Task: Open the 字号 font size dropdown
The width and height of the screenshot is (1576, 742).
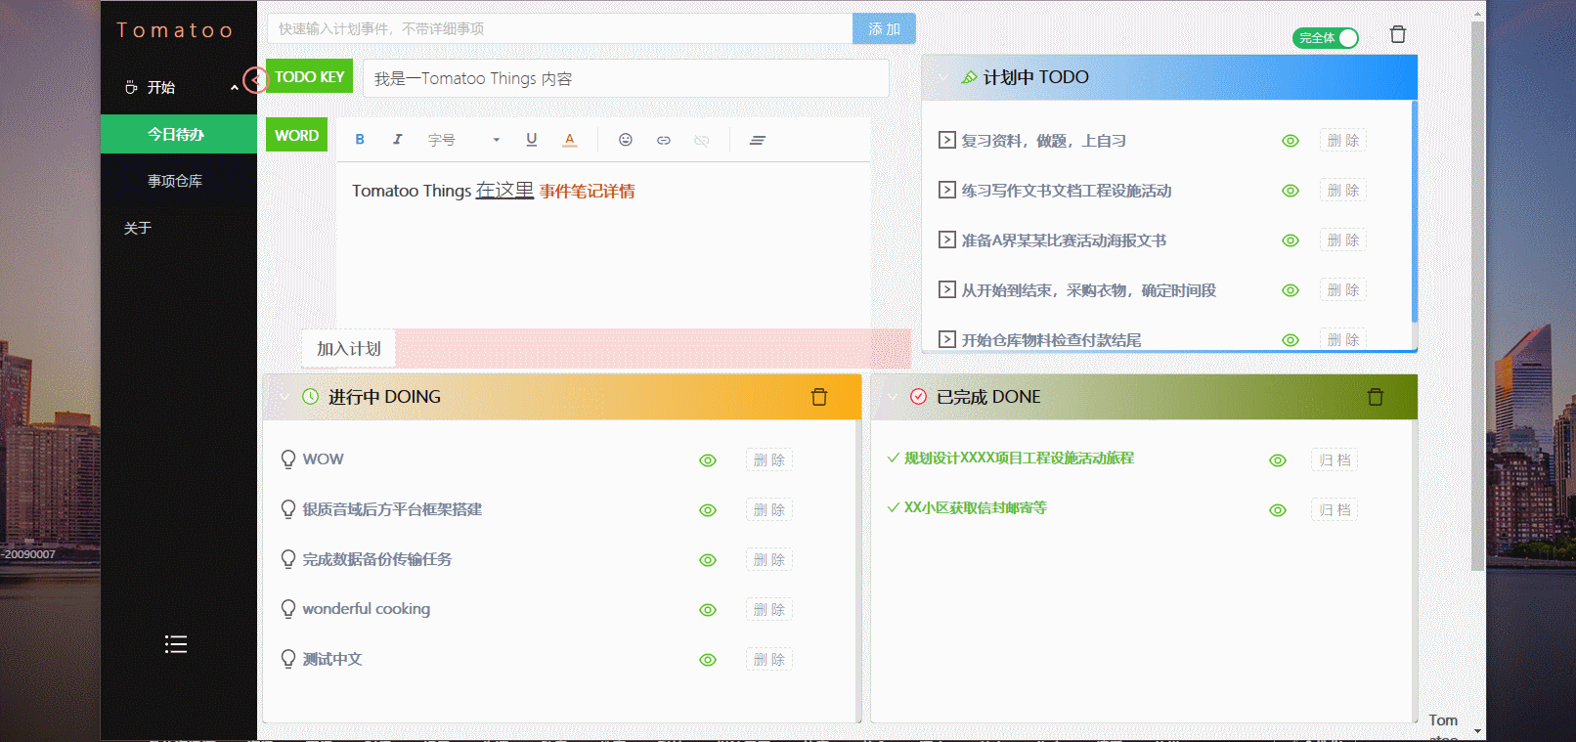Action: tap(464, 140)
